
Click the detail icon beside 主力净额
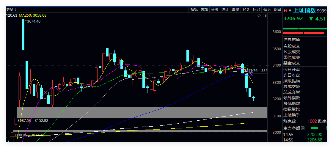click(x=303, y=128)
